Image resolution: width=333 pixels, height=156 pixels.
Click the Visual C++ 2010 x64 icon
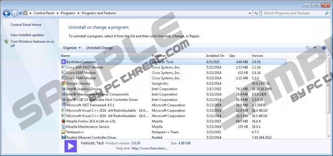click(63, 110)
